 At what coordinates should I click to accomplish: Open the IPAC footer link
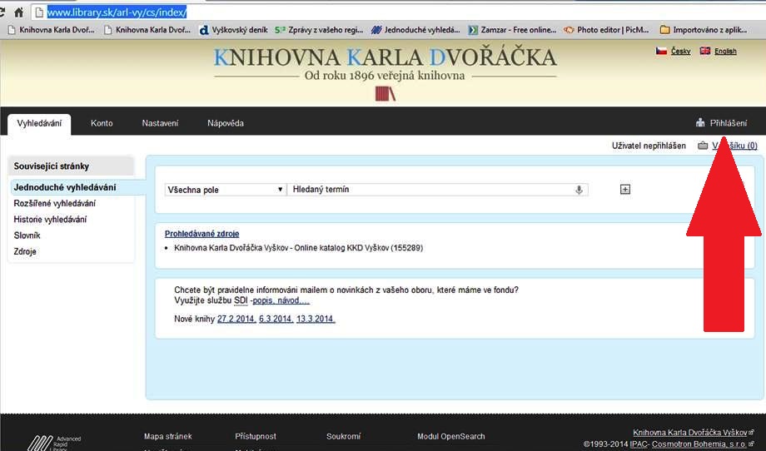coord(639,444)
